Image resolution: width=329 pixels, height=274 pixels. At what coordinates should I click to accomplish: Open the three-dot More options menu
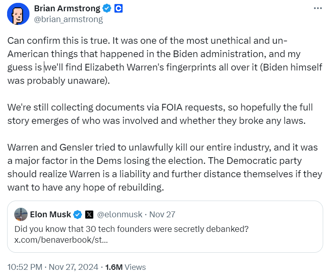click(x=317, y=8)
